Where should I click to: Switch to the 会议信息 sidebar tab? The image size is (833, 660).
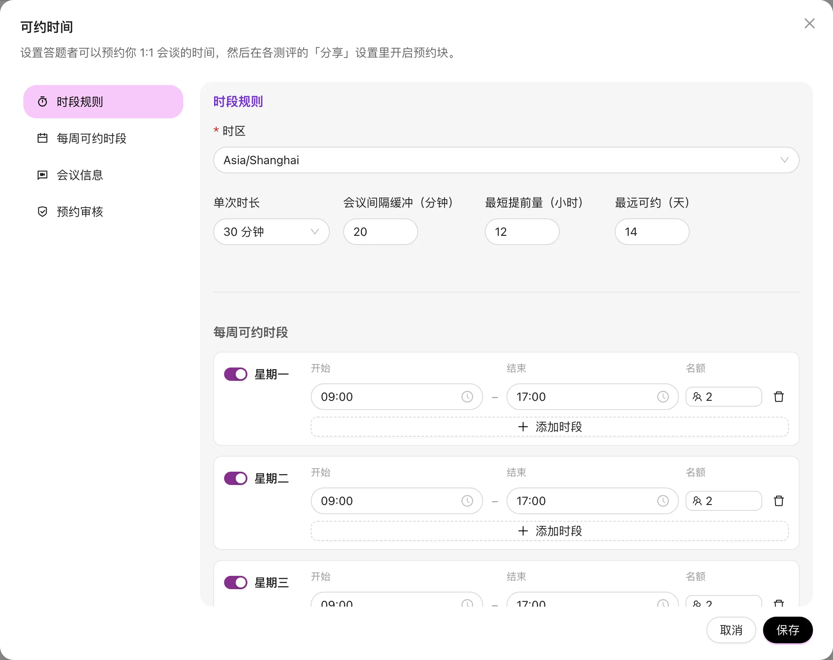[103, 175]
